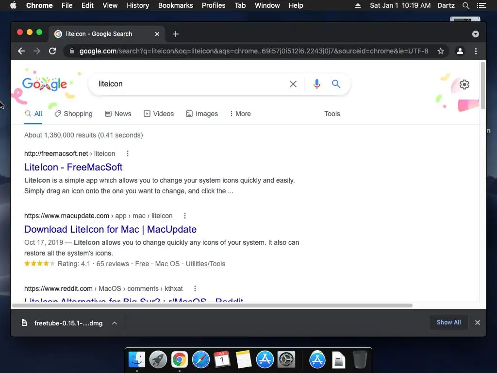Click the reddit.com URL breadcrumb
Screen dimensions: 497x373
click(104, 288)
